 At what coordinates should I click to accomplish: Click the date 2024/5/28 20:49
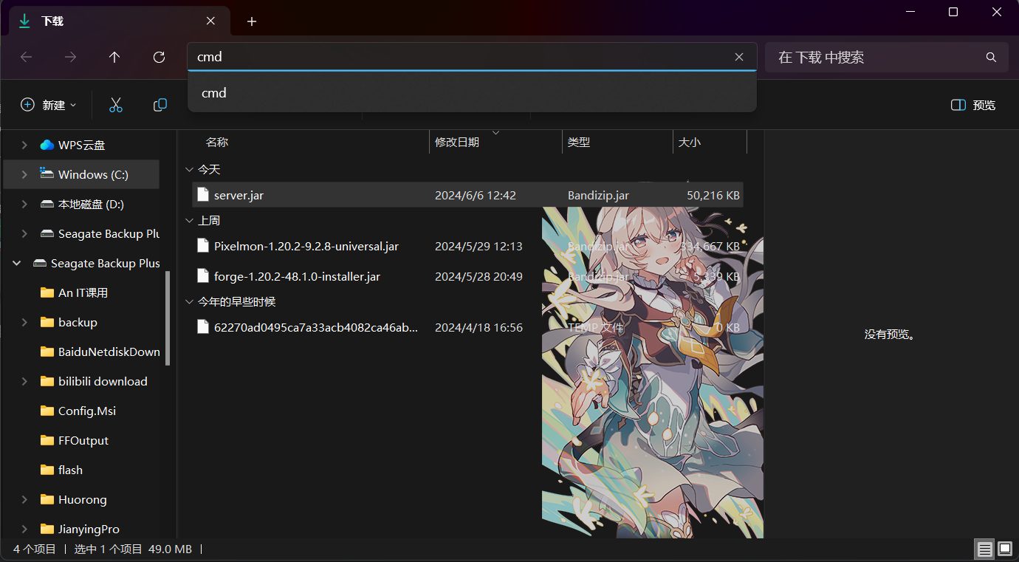478,276
